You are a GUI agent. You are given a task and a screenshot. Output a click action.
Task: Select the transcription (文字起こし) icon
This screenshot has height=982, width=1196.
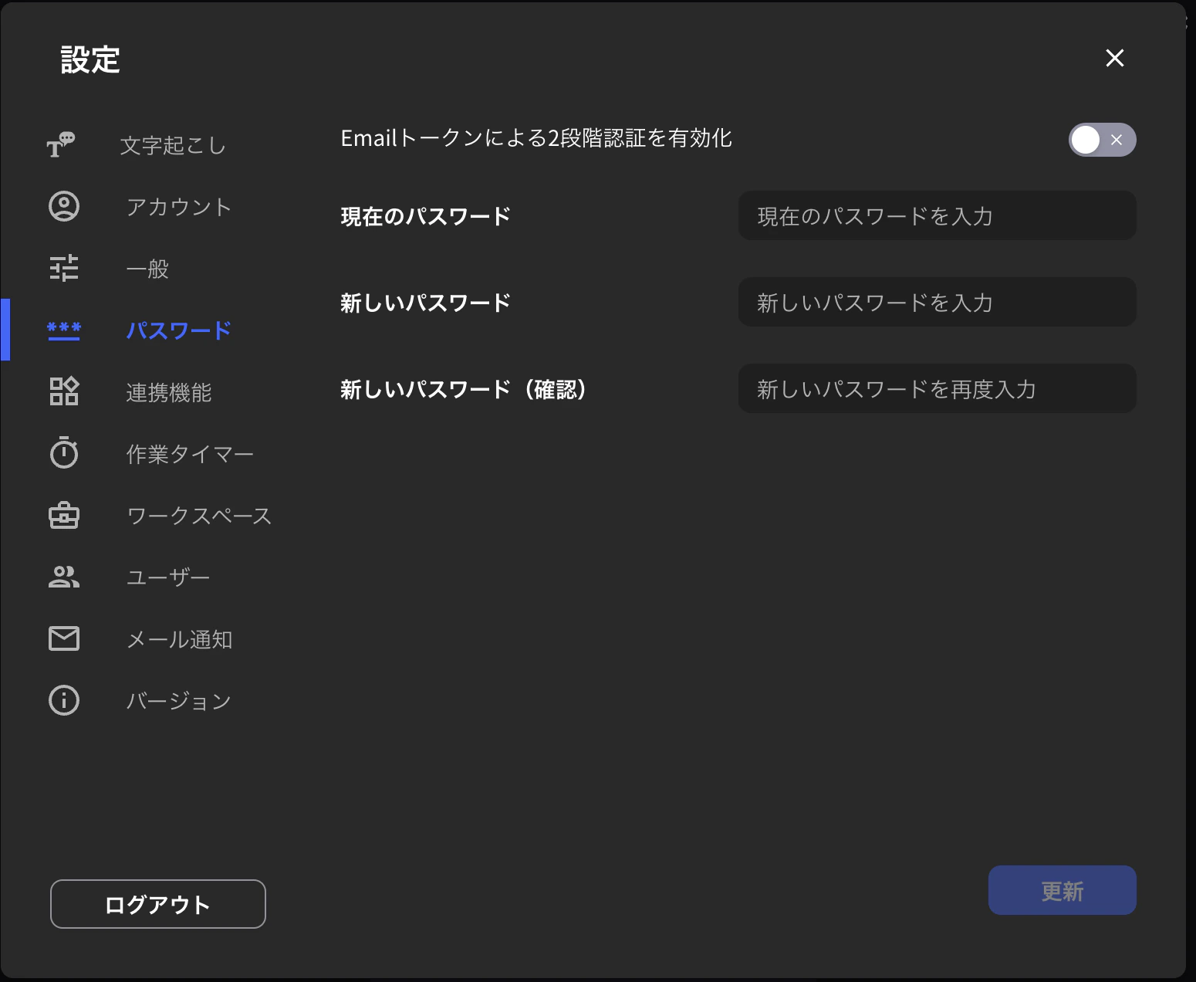coord(64,145)
